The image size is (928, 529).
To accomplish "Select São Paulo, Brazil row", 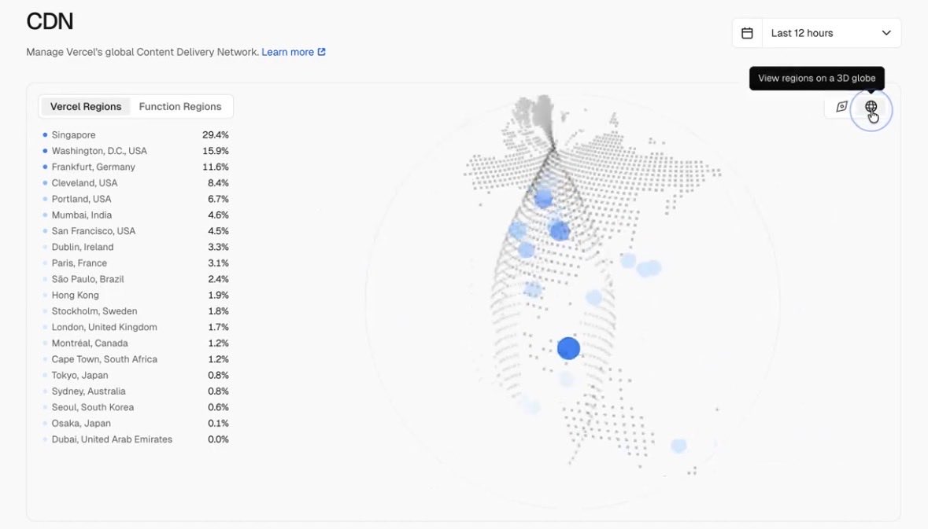I will pyautogui.click(x=135, y=279).
